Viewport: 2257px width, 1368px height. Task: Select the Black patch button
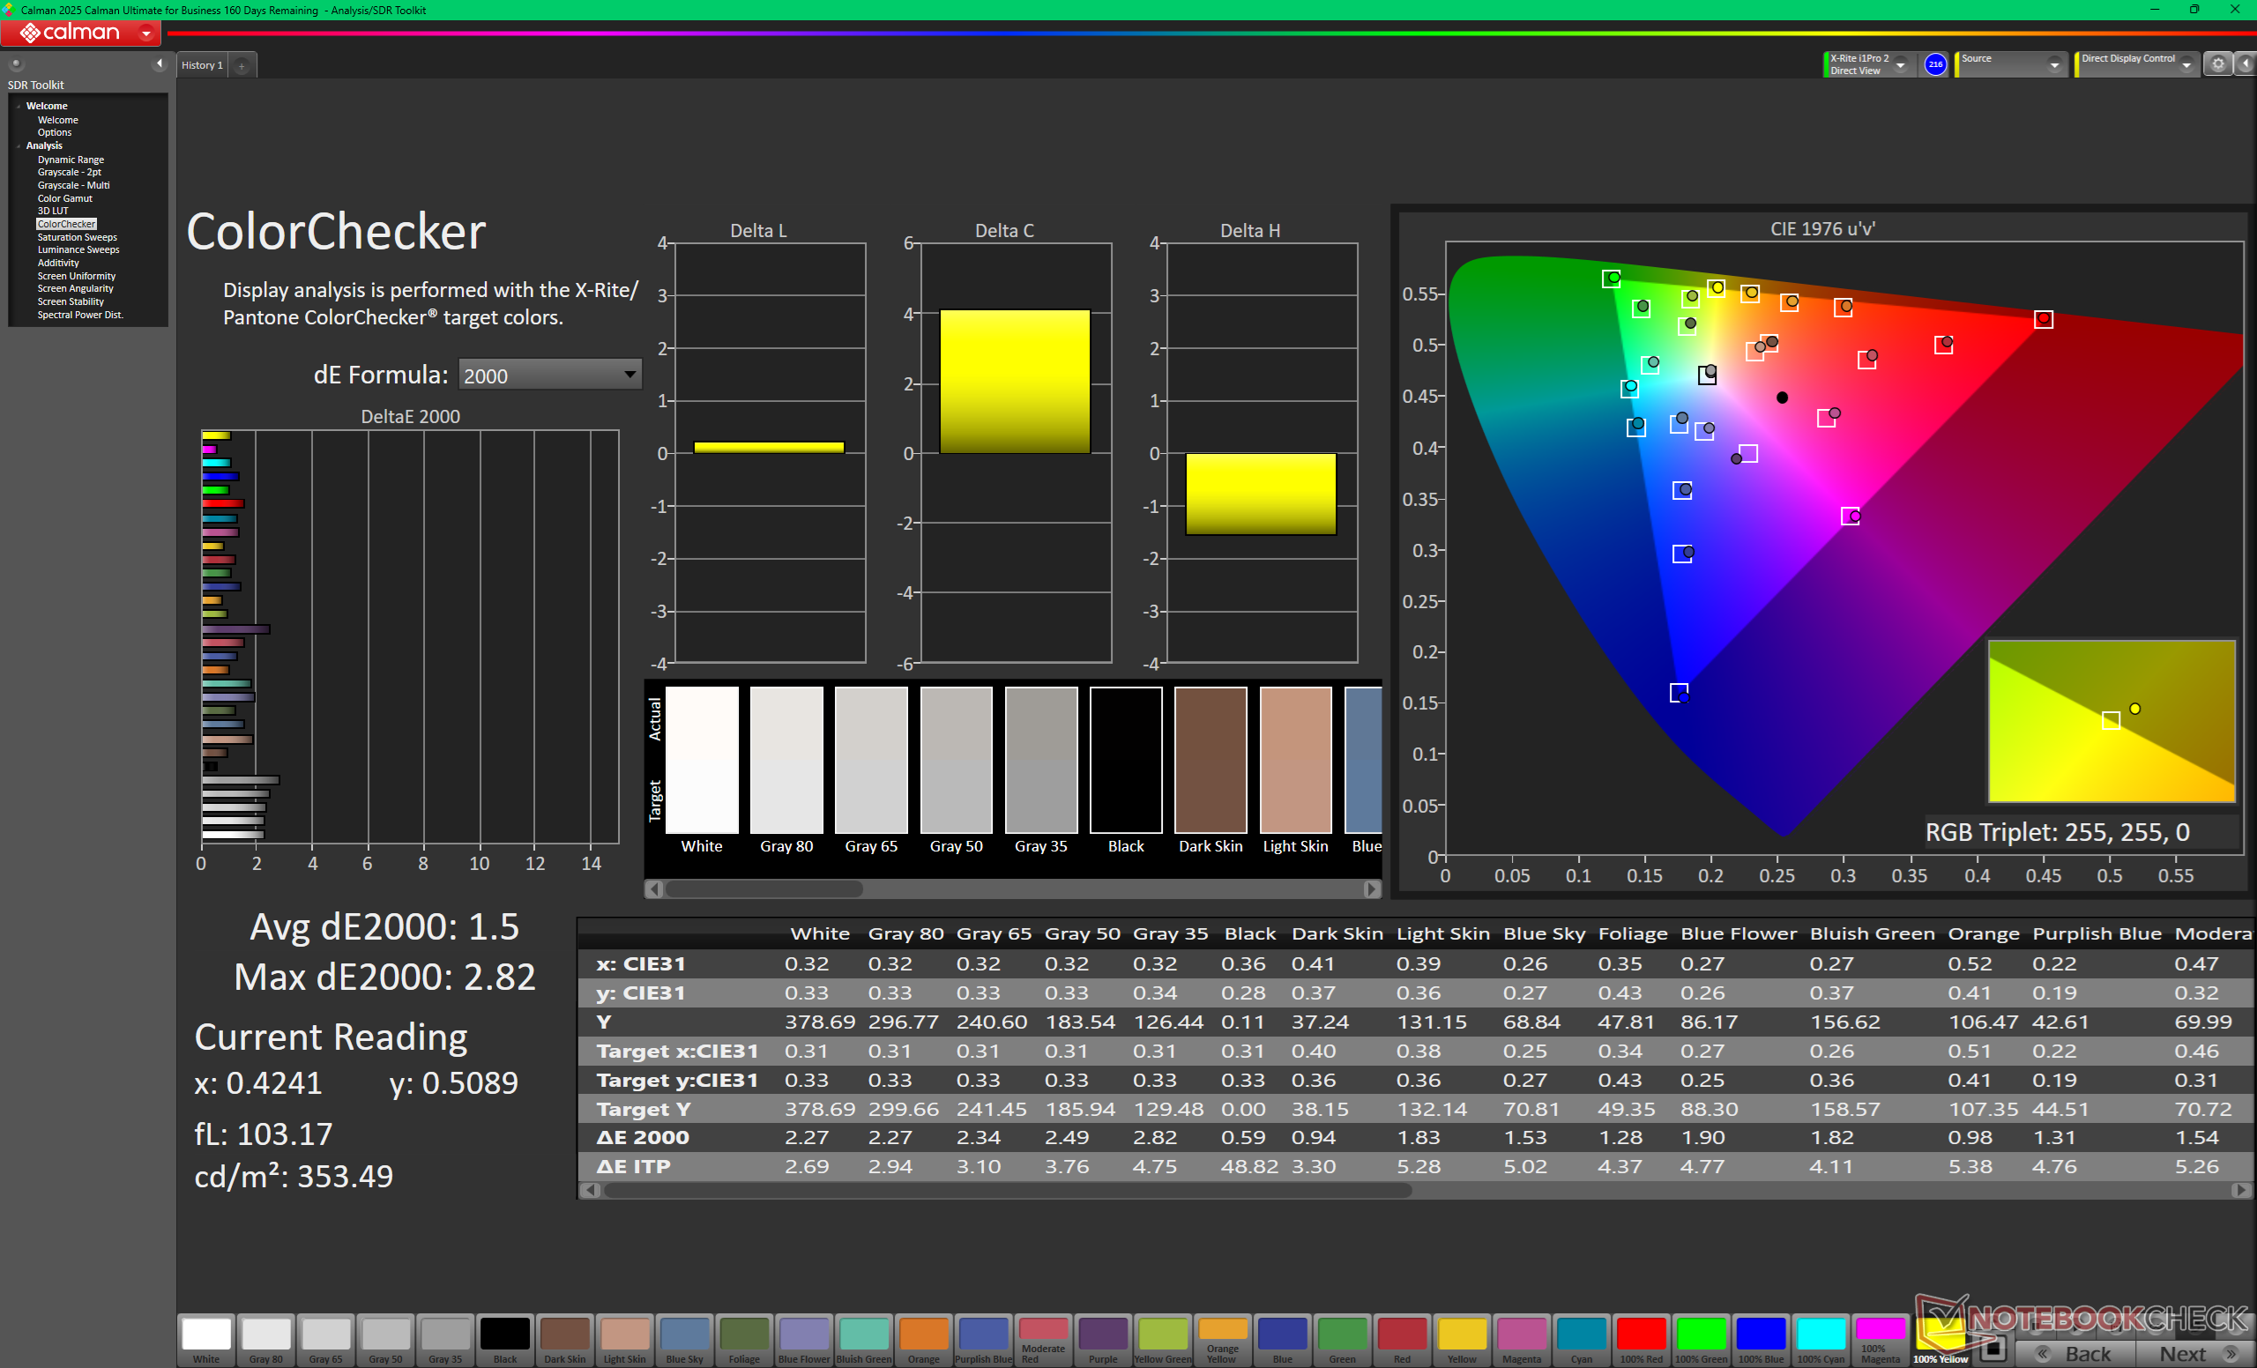click(x=504, y=1340)
